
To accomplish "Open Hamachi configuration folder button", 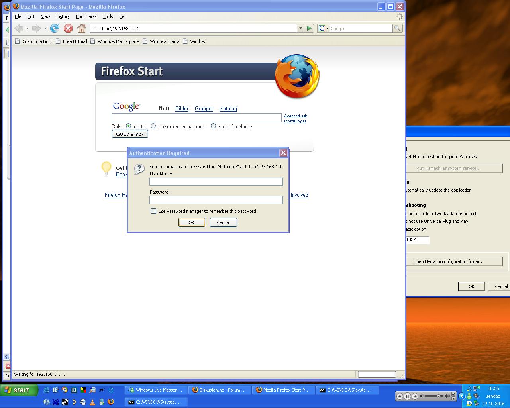I will pyautogui.click(x=455, y=261).
